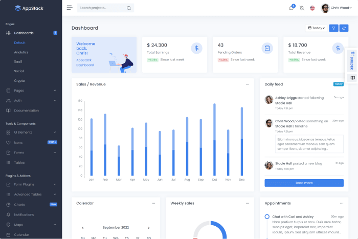The width and height of the screenshot is (358, 239).
Task: Open the messages icon with badge
Action: (x=292, y=8)
